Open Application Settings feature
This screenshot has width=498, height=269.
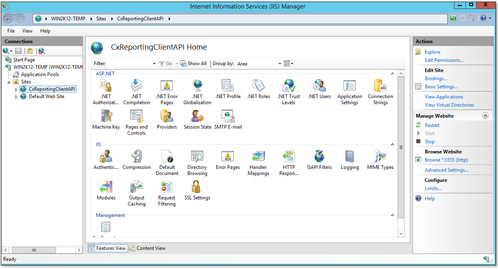[x=350, y=92]
